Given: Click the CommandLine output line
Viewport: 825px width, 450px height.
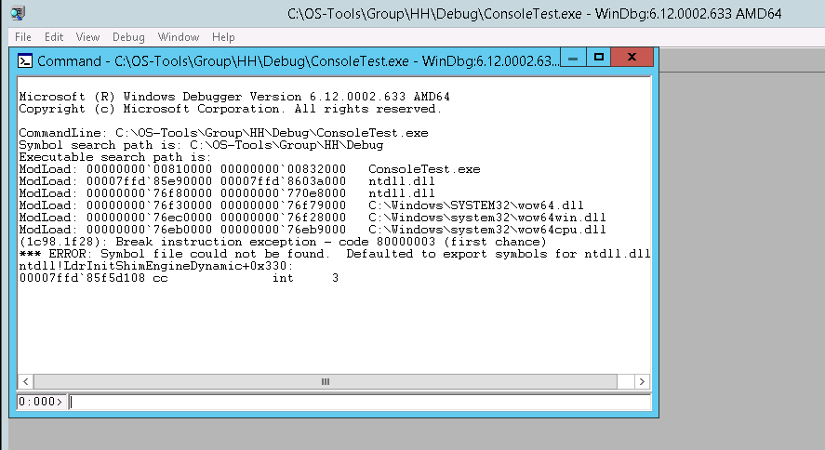Looking at the screenshot, I should [223, 133].
